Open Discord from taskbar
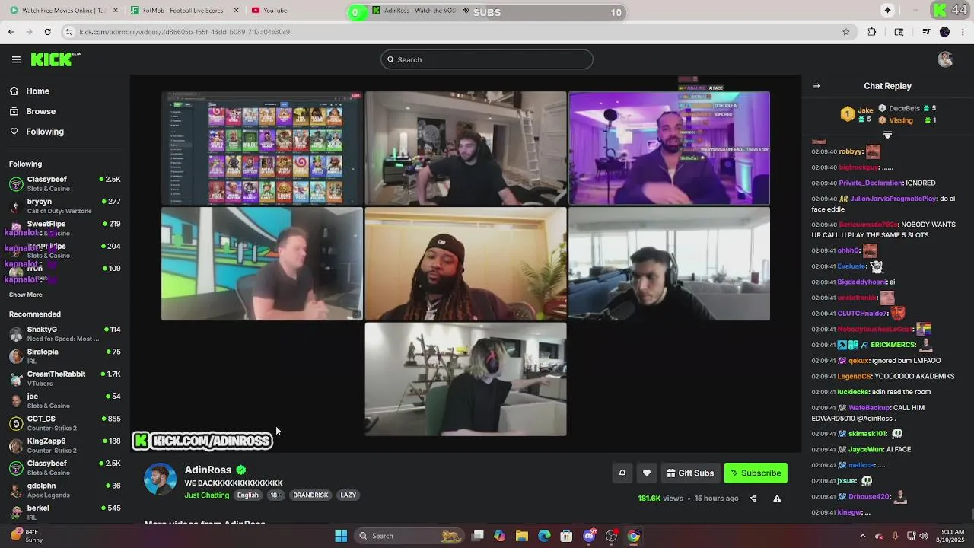The width and height of the screenshot is (974, 548). 589,536
